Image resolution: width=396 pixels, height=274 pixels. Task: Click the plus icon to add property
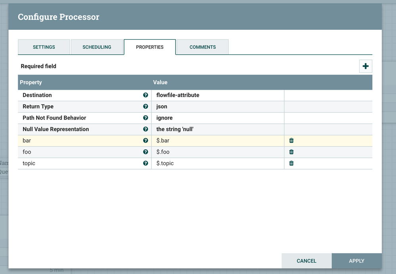tap(365, 66)
